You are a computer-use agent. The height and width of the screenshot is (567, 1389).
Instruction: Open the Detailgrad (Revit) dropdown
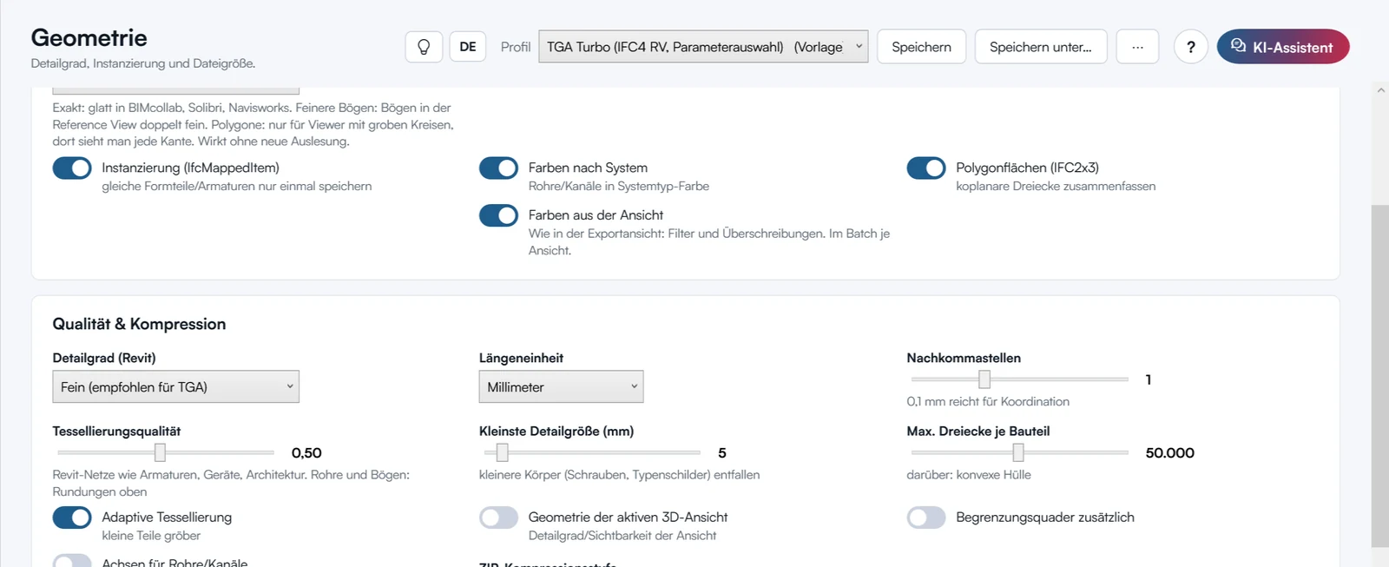(x=175, y=386)
